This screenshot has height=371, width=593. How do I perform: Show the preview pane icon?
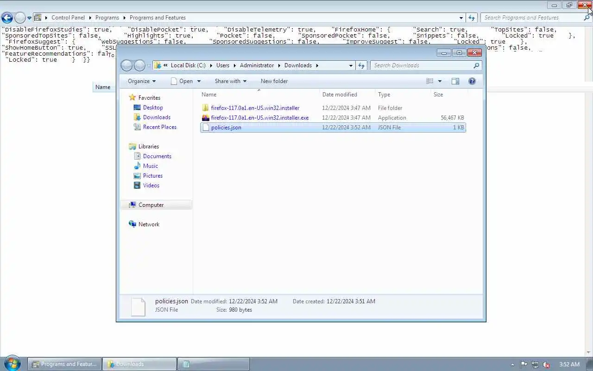pyautogui.click(x=455, y=81)
